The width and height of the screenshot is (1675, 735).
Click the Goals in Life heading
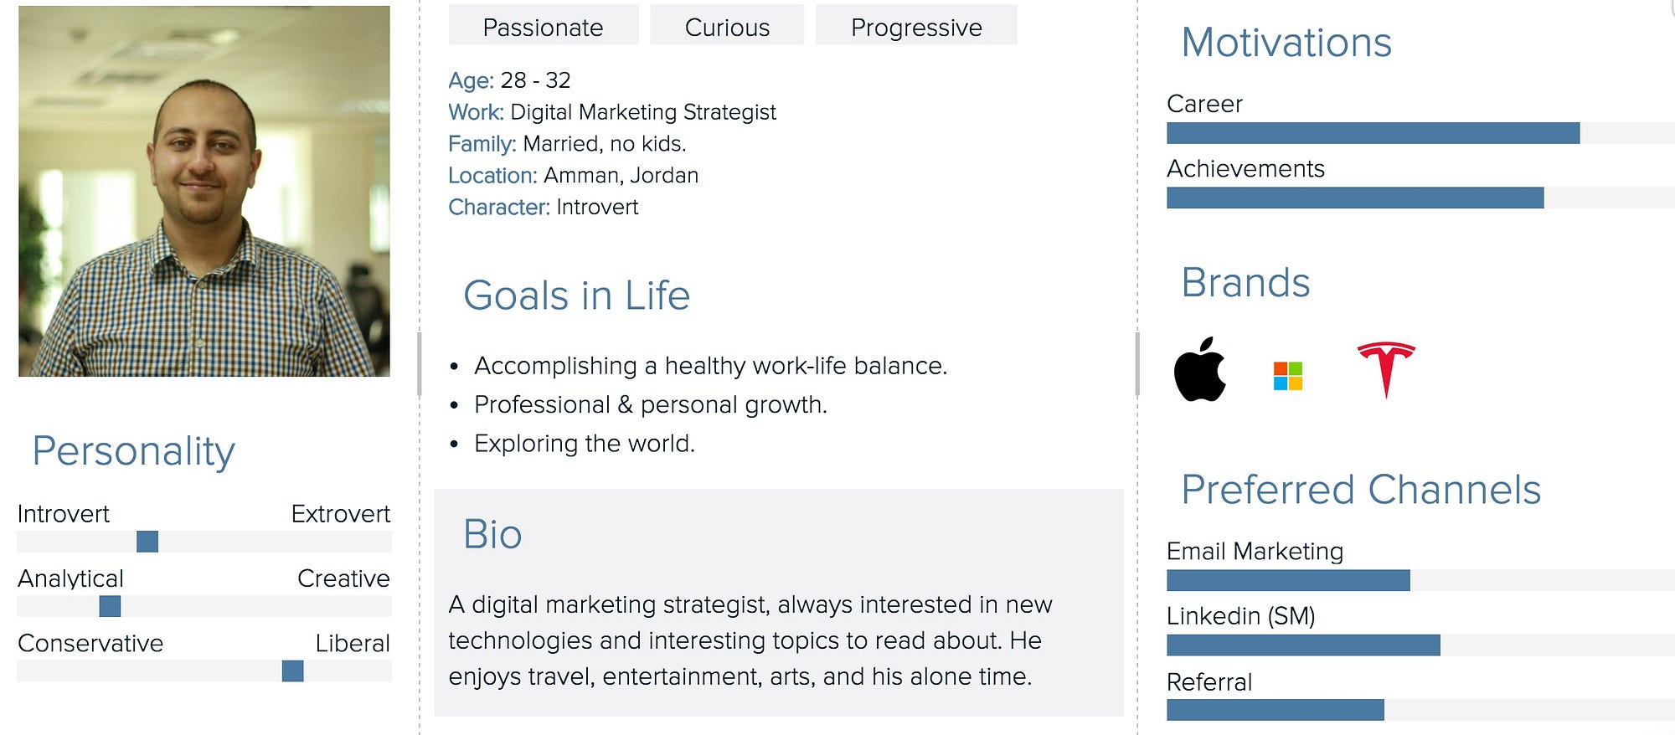(x=577, y=296)
